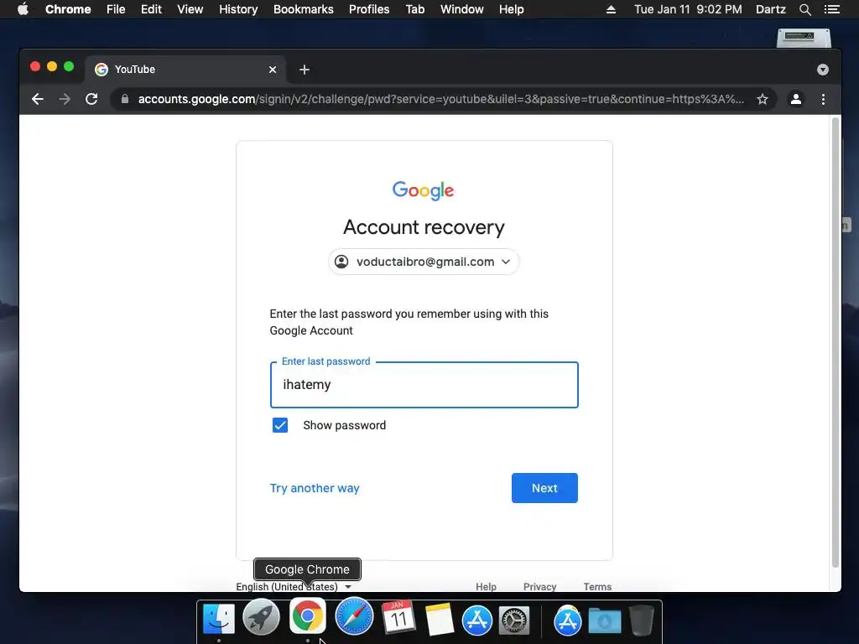Go back using the browser back arrow
The height and width of the screenshot is (644, 859).
37,99
